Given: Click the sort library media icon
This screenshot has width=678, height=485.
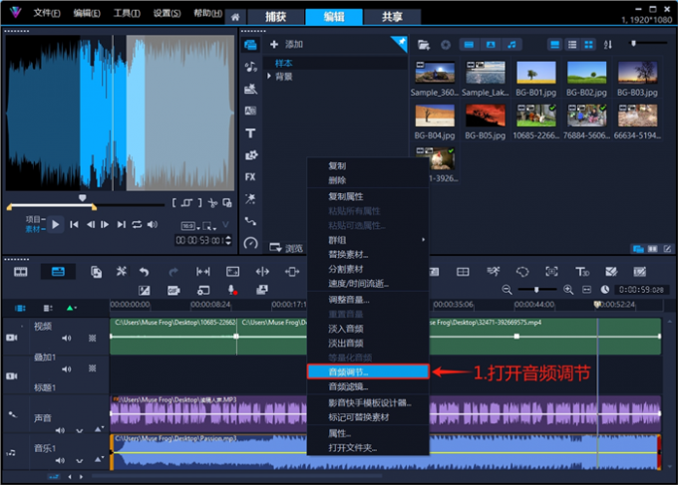Looking at the screenshot, I should pos(608,45).
